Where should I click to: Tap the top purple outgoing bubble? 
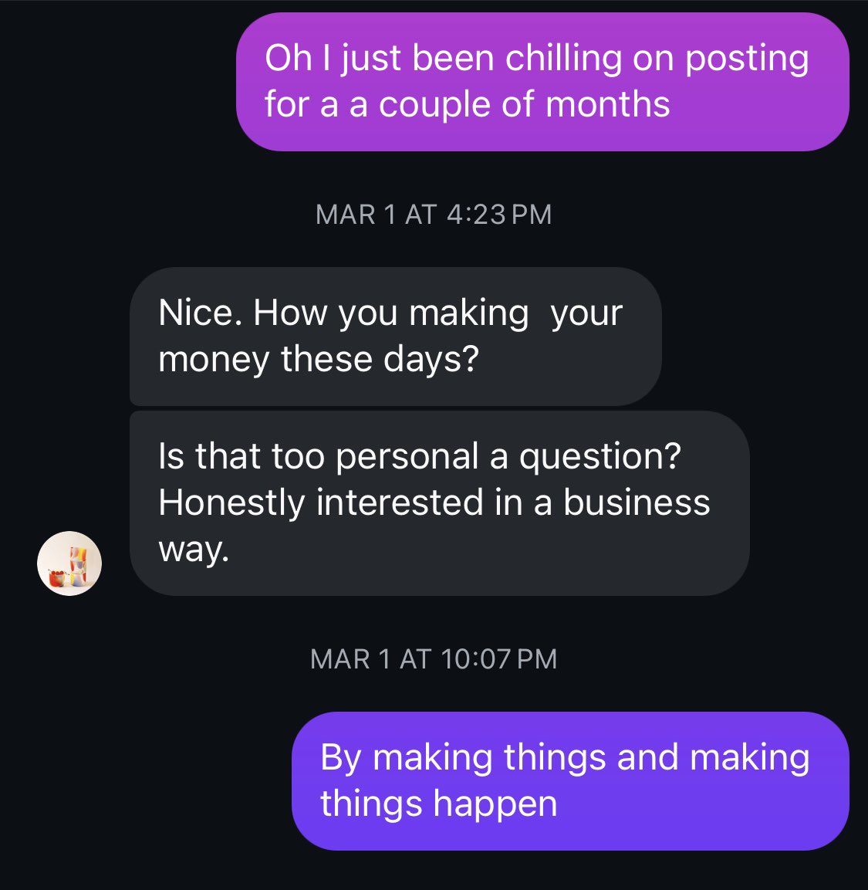tap(542, 82)
